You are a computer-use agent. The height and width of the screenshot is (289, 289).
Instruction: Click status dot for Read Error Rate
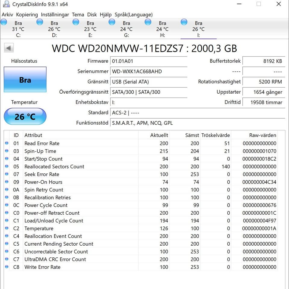point(7,143)
